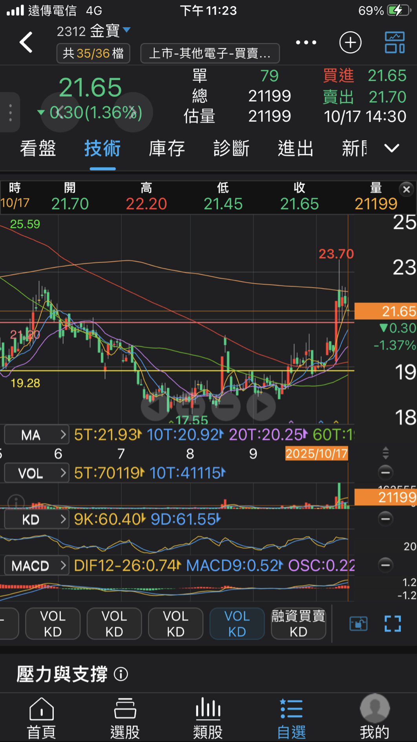
Task: Open the partially visible 新聞 tab
Action: (355, 149)
